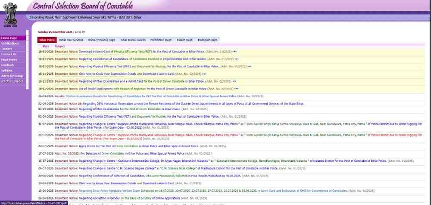Open Notifications from the left menu
The height and width of the screenshot is (205, 431).
[x=10, y=43]
